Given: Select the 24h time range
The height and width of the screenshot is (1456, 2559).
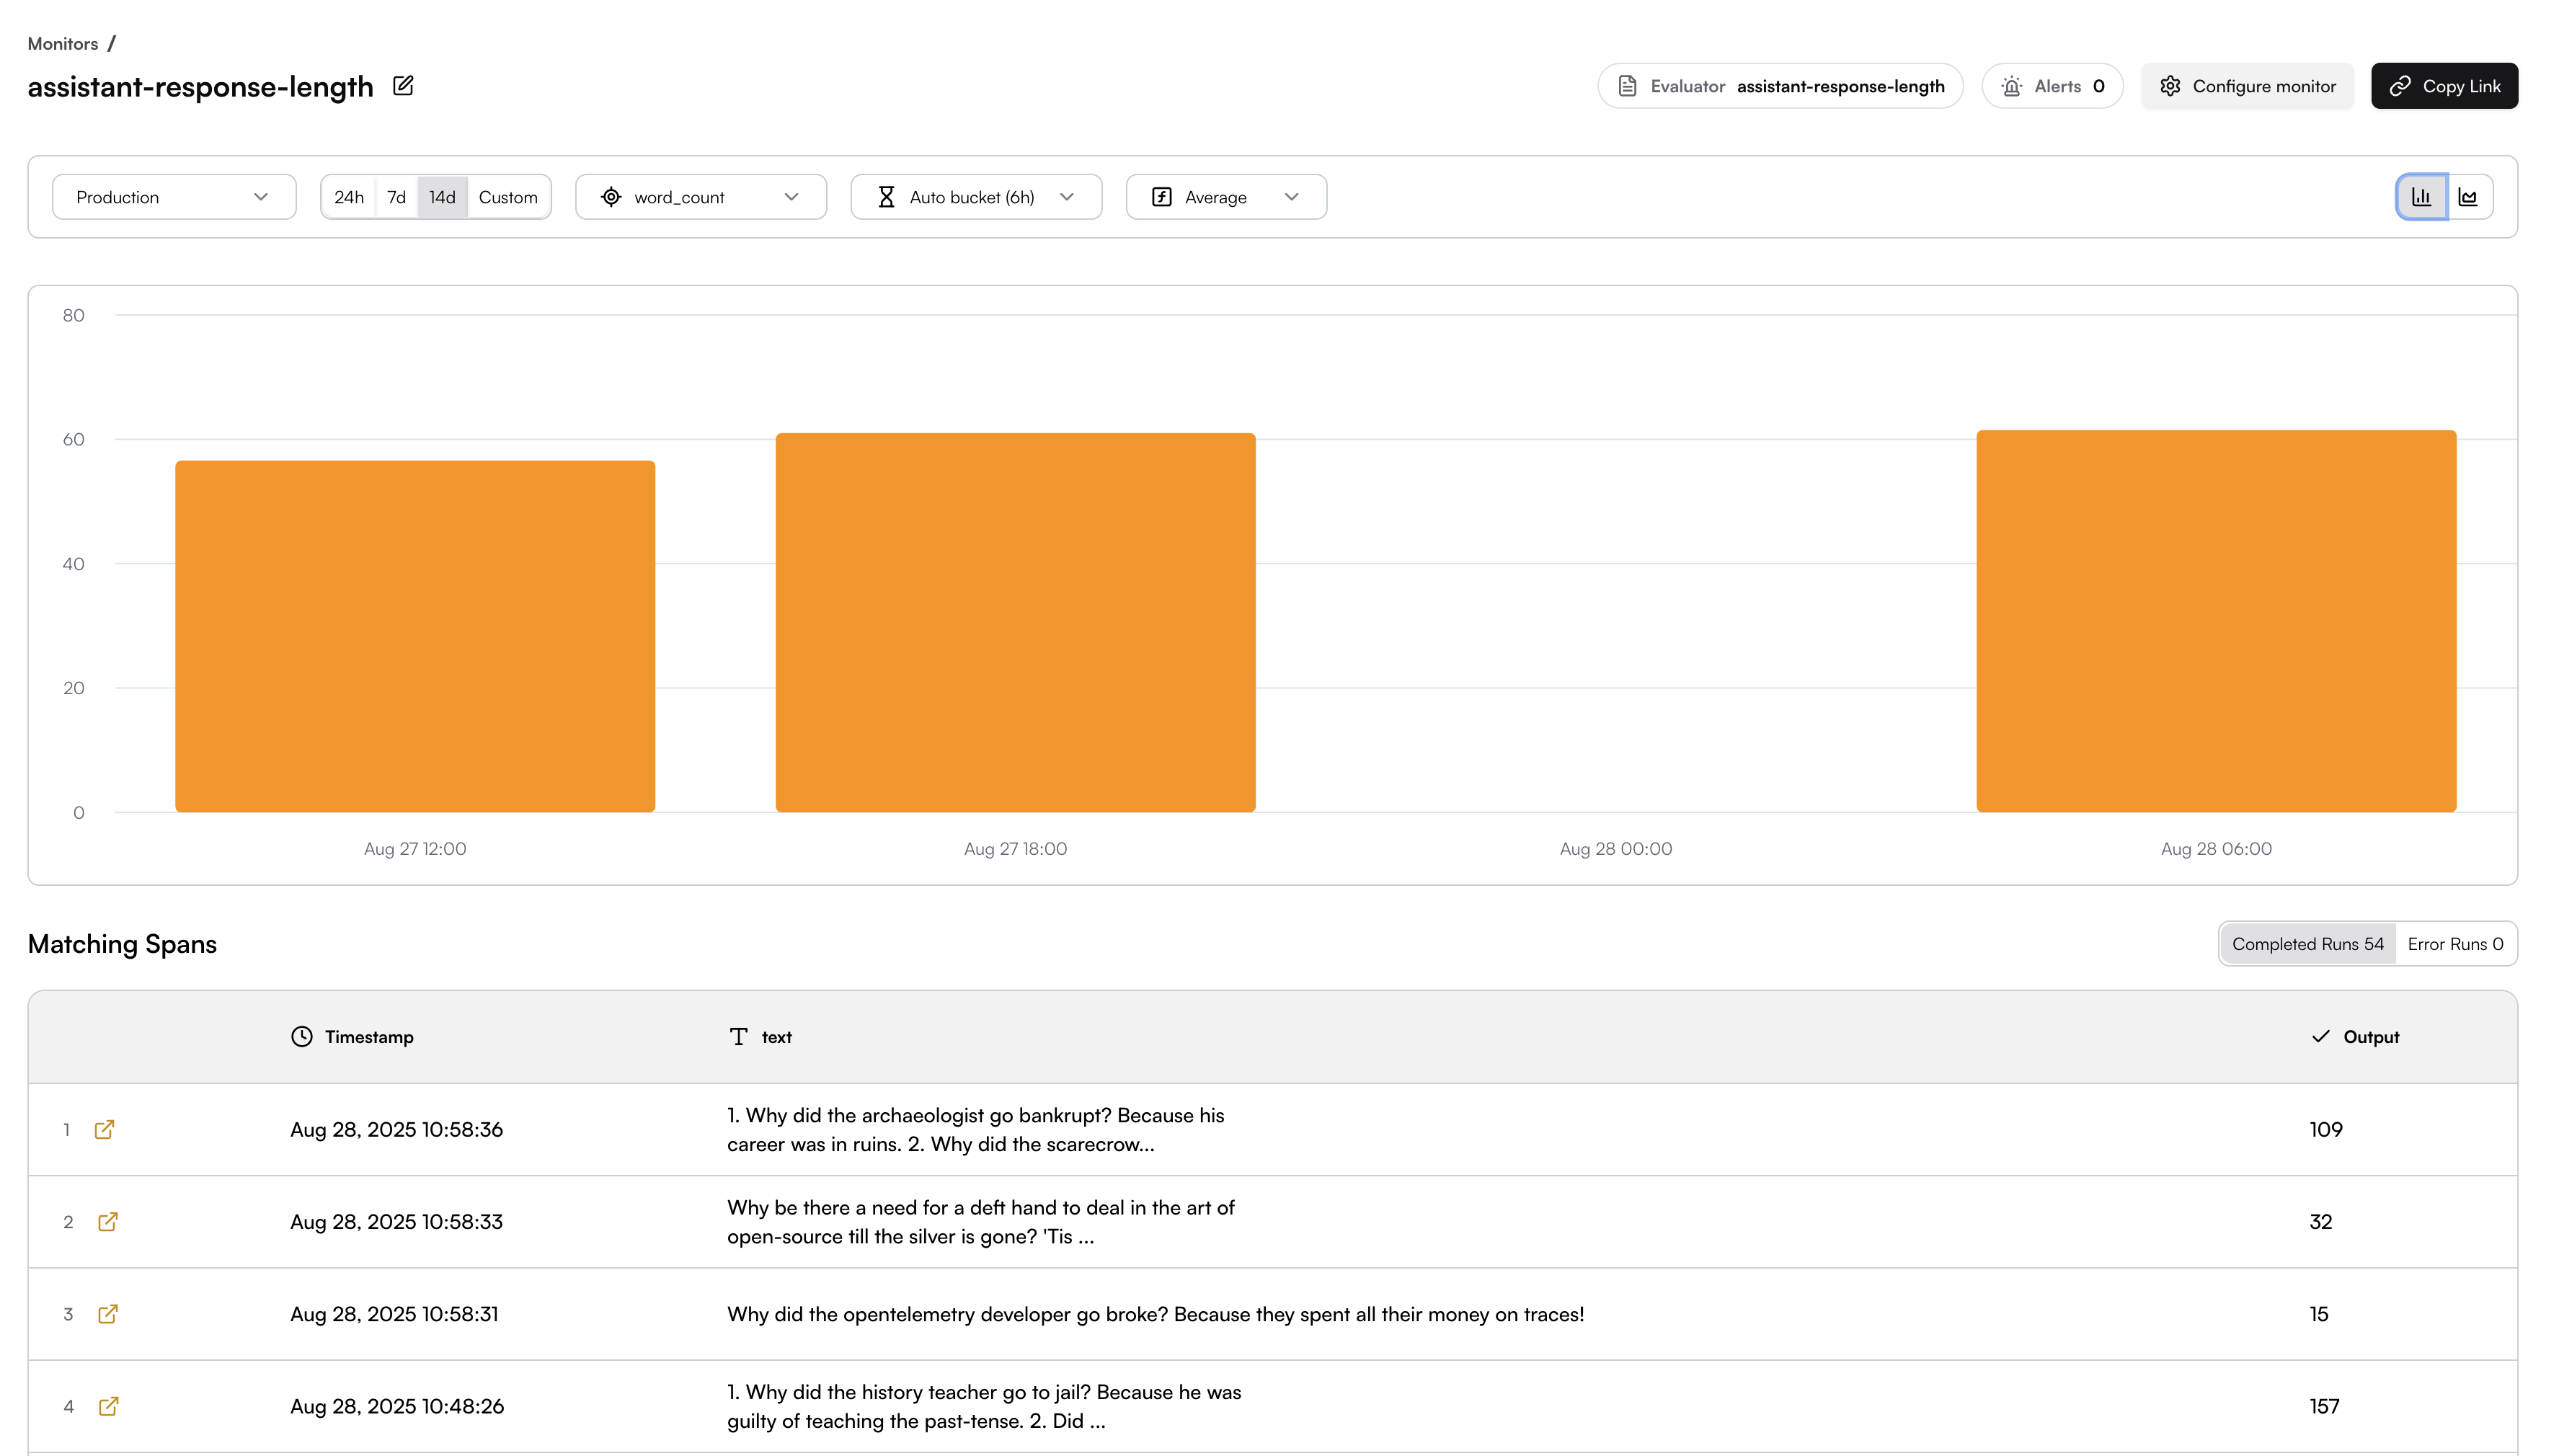Looking at the screenshot, I should pos(348,197).
